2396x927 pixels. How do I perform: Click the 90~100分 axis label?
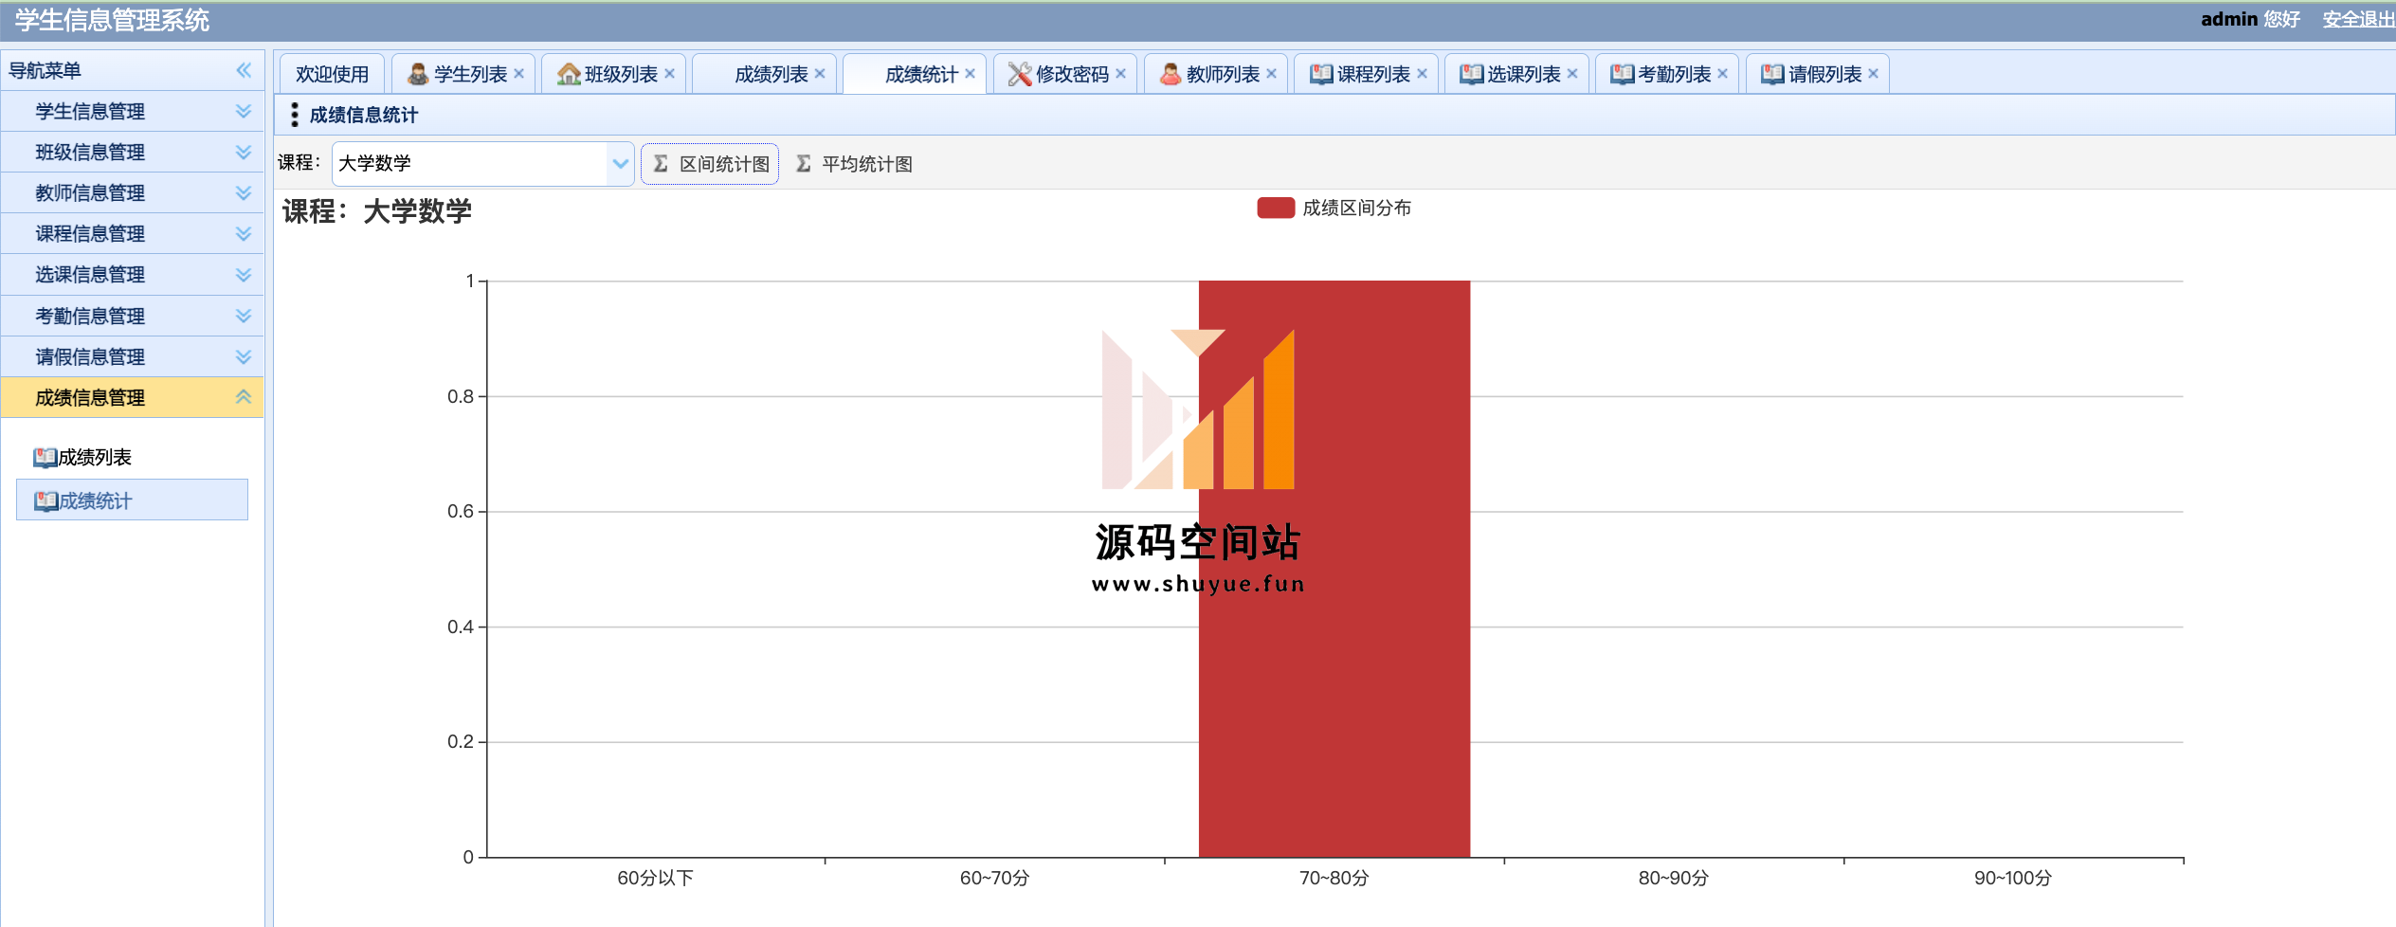[x=2013, y=879]
